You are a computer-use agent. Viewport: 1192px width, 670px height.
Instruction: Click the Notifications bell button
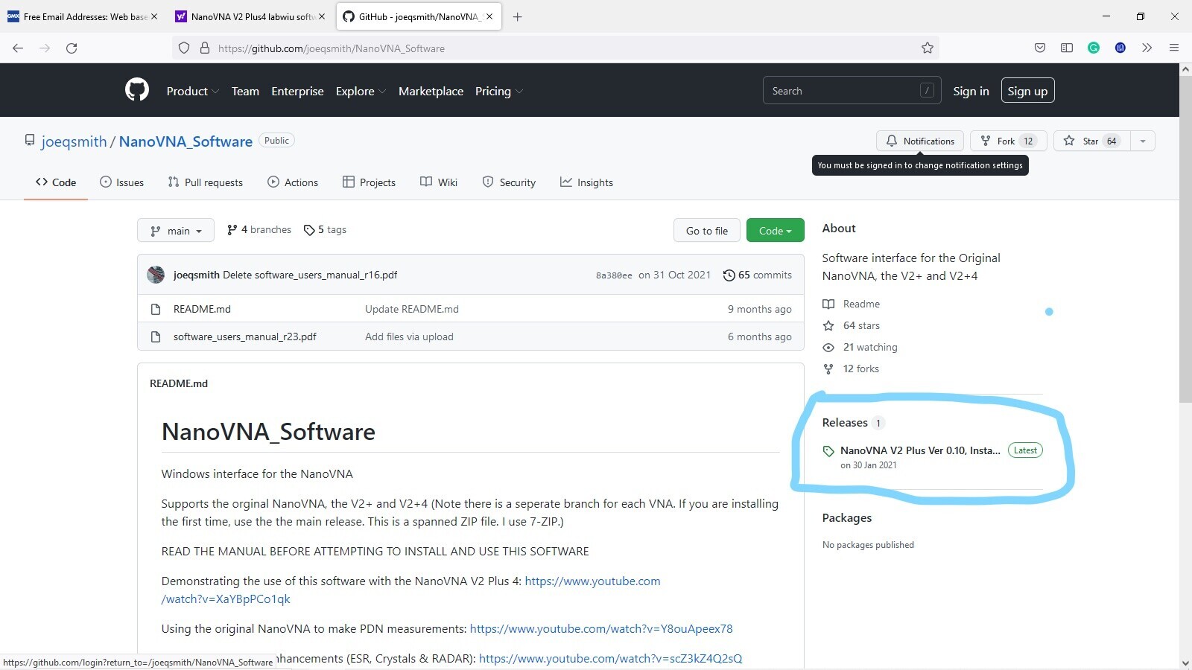(920, 141)
